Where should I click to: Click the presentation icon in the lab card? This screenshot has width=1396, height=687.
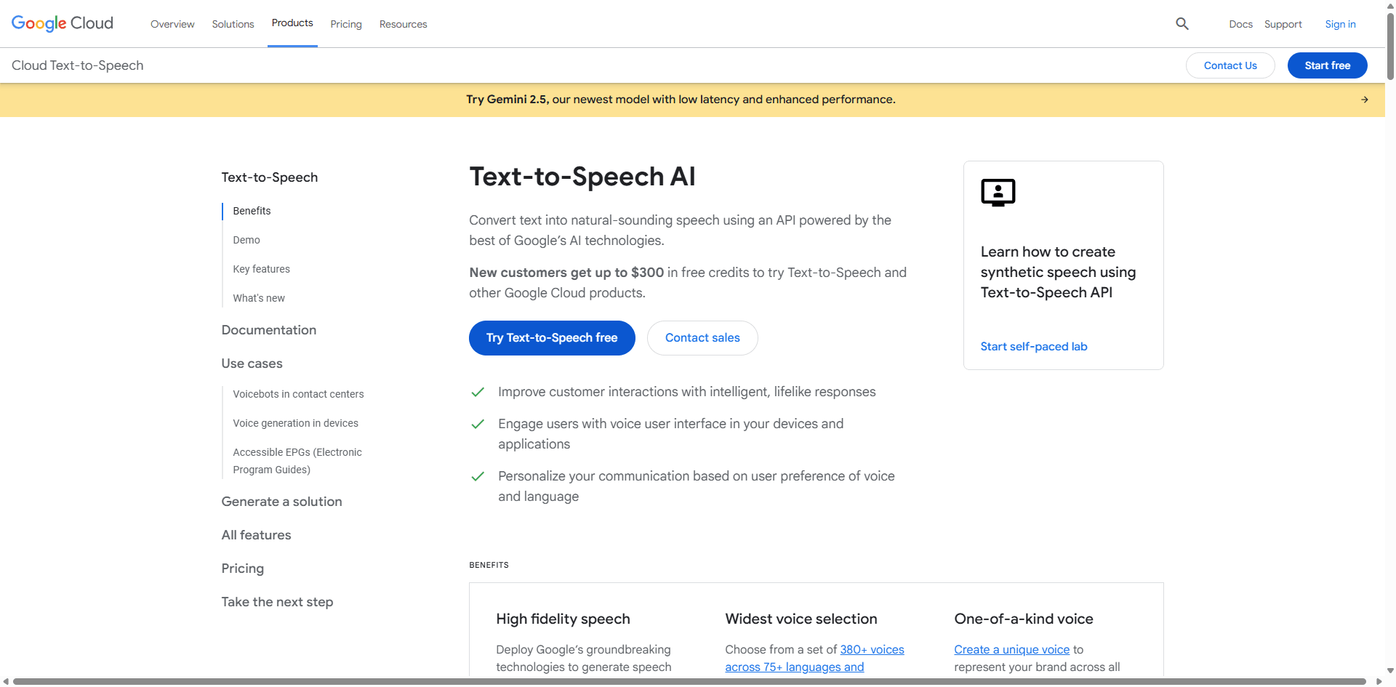point(998,193)
